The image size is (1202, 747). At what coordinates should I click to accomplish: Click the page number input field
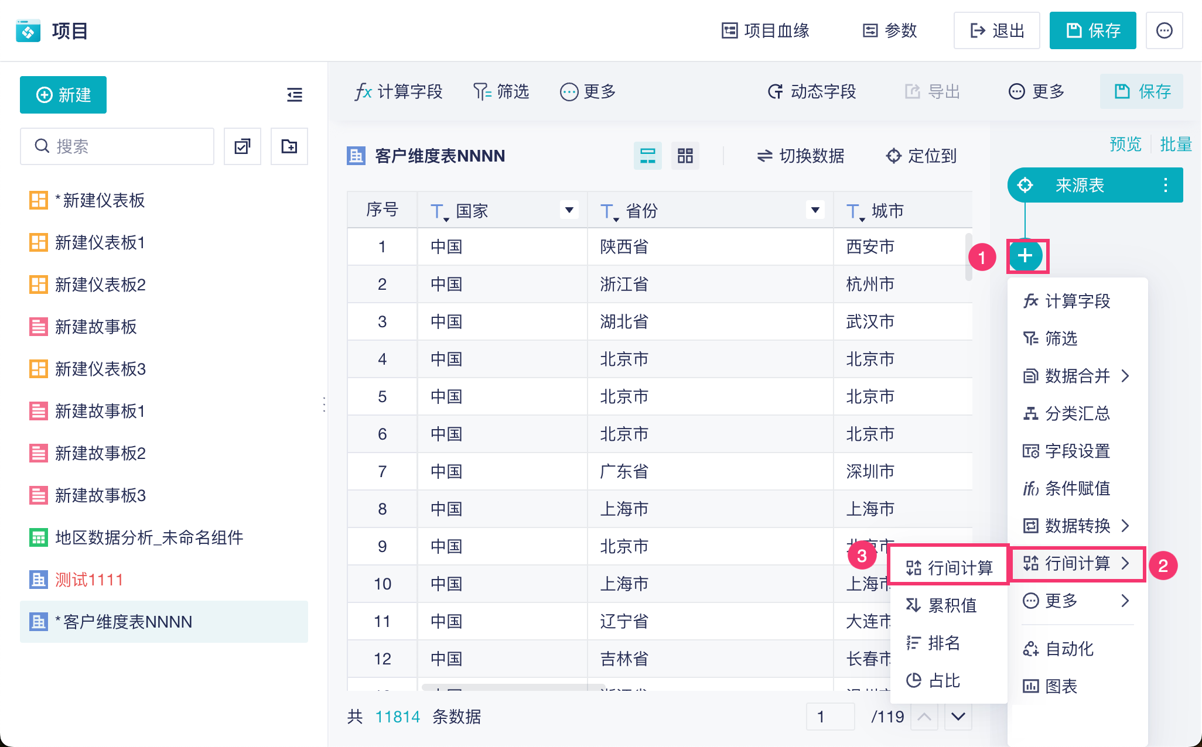pyautogui.click(x=829, y=717)
